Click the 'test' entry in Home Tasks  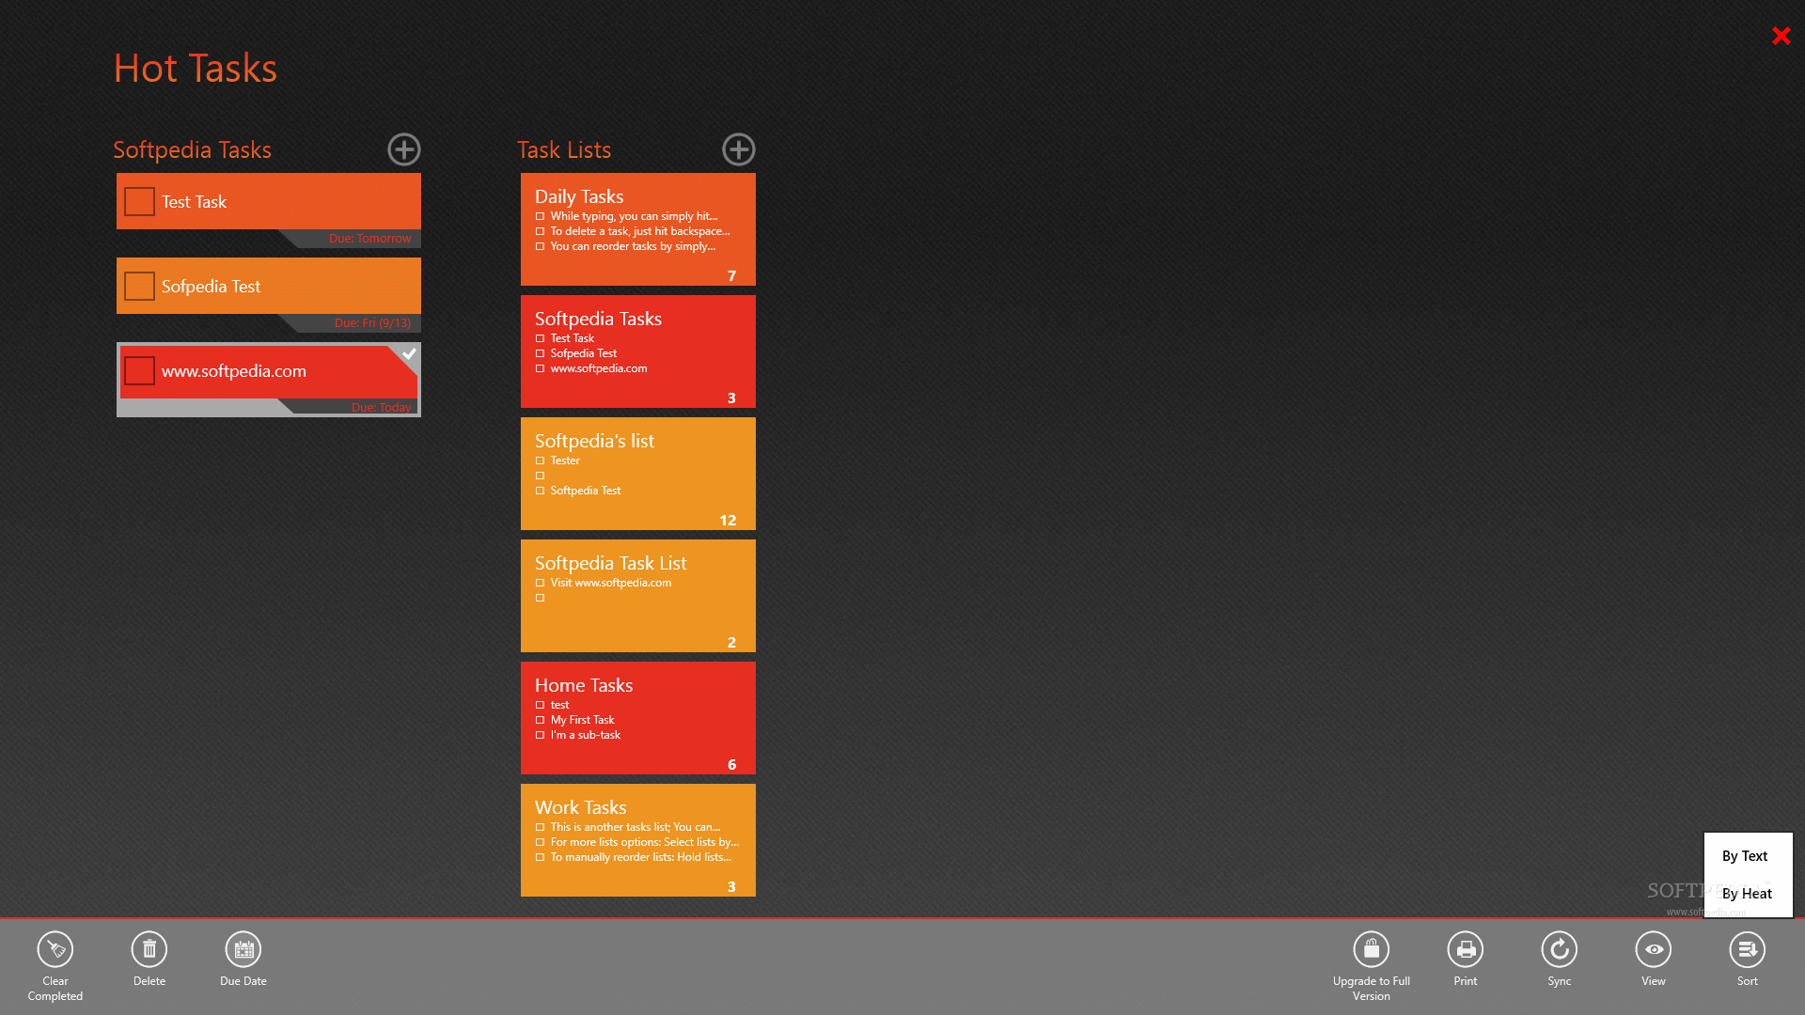click(559, 705)
